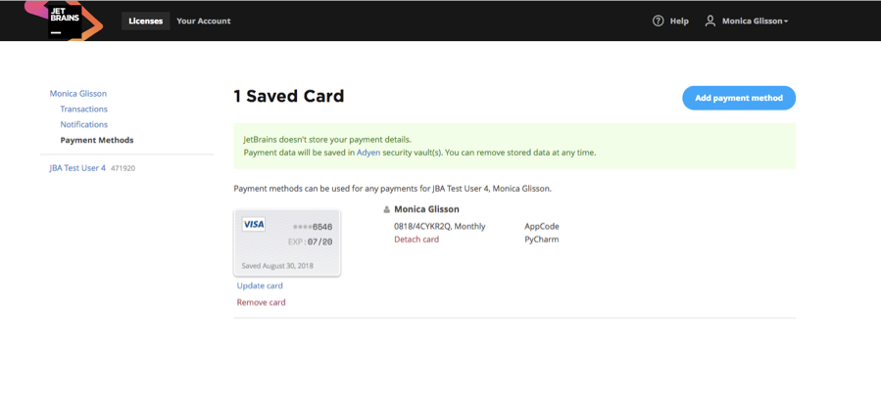The height and width of the screenshot is (398, 881).
Task: Open Notifications in the sidebar
Action: [84, 125]
